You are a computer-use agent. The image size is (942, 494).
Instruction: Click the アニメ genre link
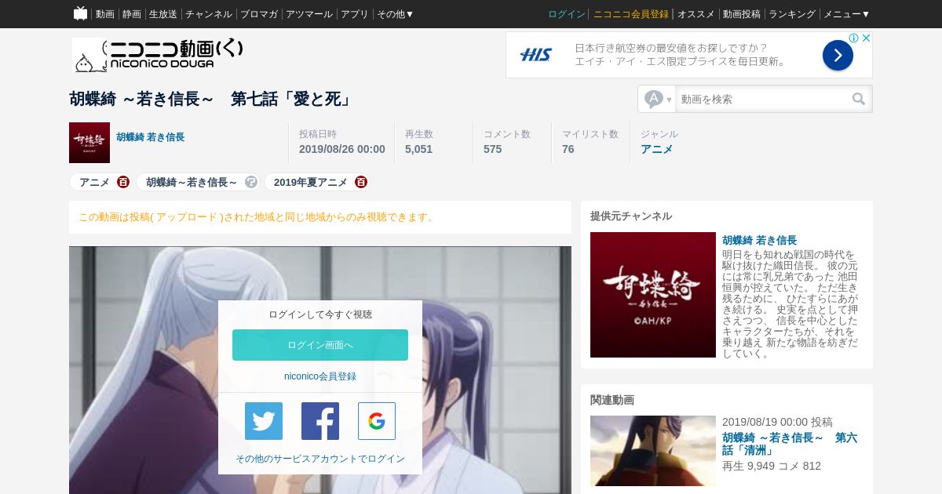[657, 149]
